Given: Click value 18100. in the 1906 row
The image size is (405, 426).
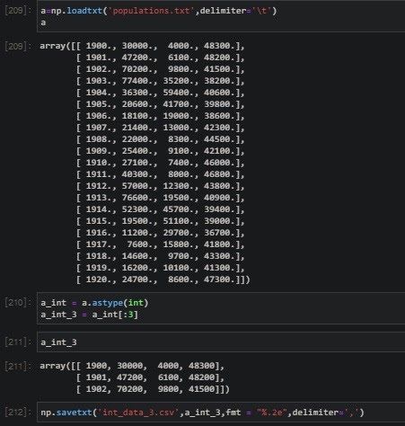Looking at the screenshot, I should click(137, 116).
